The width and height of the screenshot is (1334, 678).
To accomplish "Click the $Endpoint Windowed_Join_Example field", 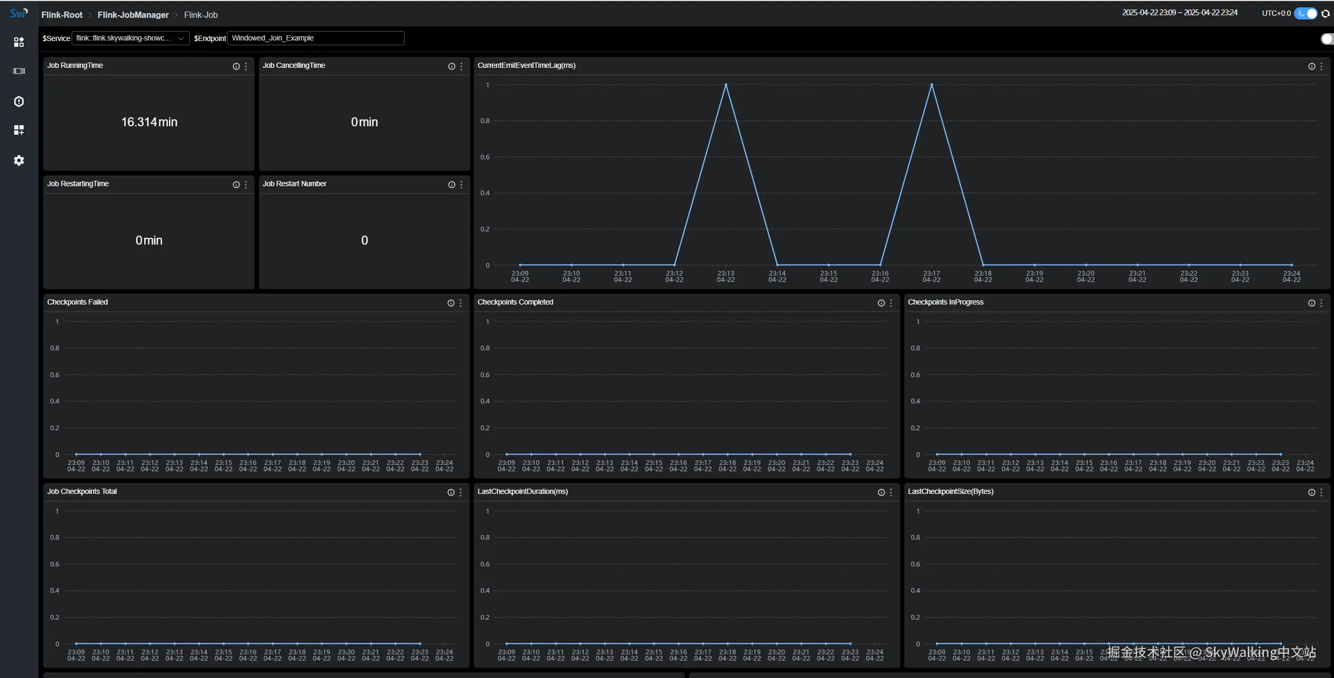I will [x=316, y=38].
